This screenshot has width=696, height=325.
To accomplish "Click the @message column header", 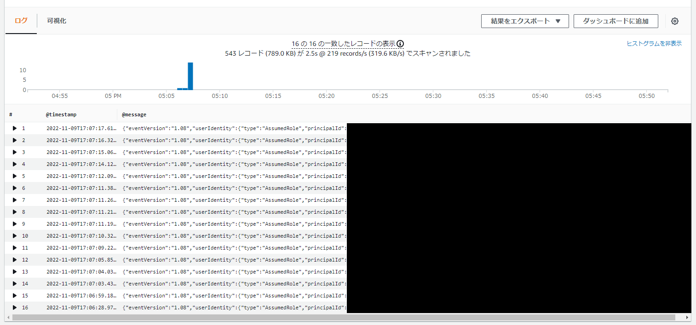I will coord(134,114).
